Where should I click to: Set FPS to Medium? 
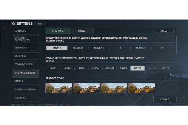point(67,68)
